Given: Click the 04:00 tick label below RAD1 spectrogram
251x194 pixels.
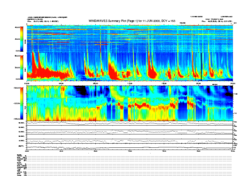Looking at the screenshot, I should click(61, 83).
